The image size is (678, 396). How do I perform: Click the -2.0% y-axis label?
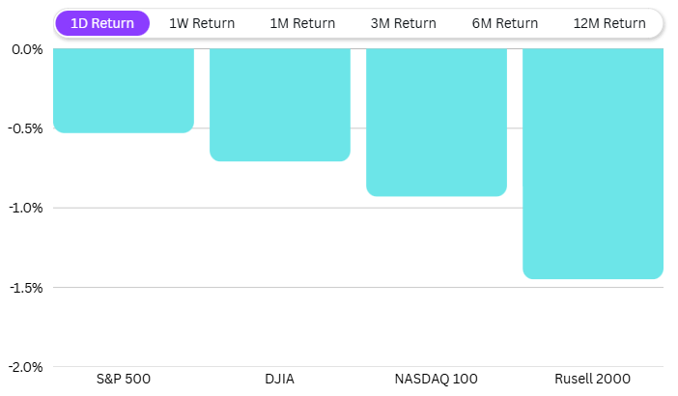[x=25, y=367]
